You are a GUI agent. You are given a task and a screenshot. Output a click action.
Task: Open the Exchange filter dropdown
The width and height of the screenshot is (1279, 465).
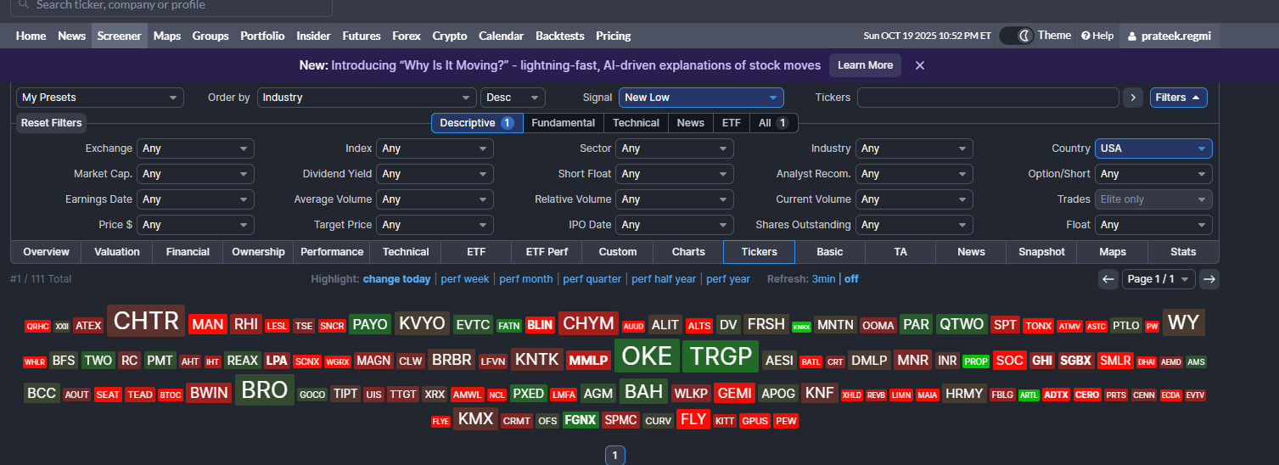click(x=195, y=148)
